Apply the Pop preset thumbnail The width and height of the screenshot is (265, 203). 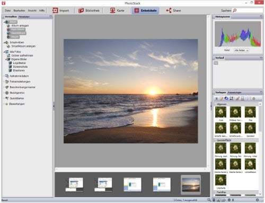pyautogui.click(x=250, y=112)
